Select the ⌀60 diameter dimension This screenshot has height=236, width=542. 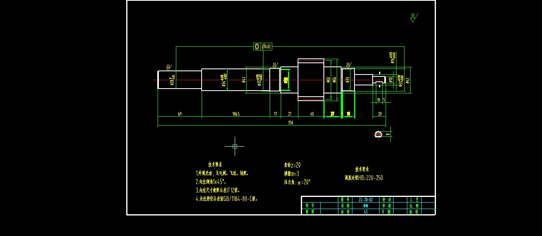point(328,80)
